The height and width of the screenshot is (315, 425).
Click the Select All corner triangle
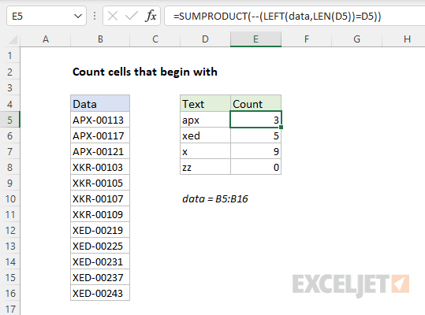point(13,39)
